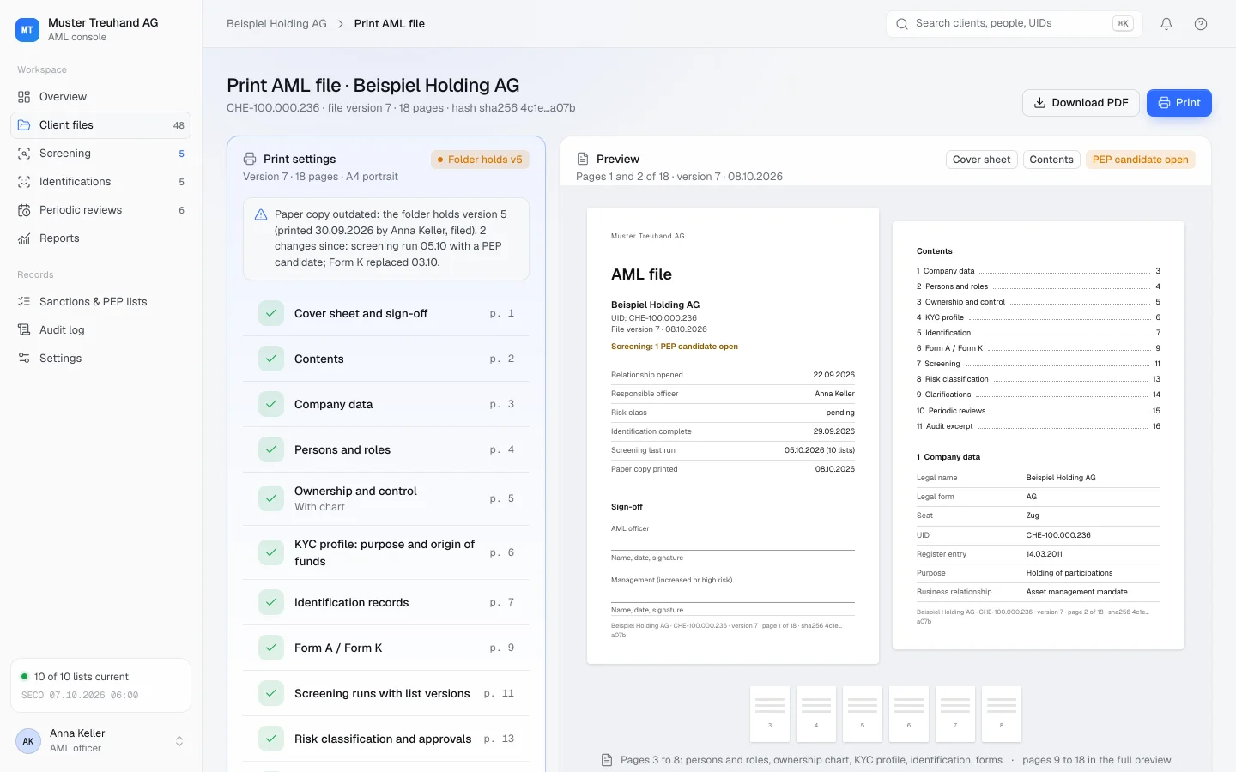The height and width of the screenshot is (772, 1236).
Task: Click the printer icon beside Print settings
Action: (x=250, y=159)
